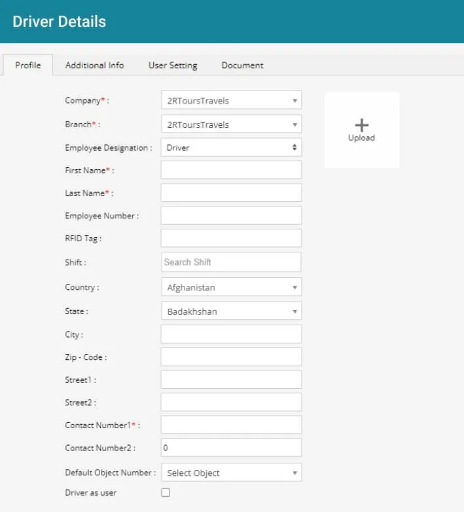Expand the Default Object Number dropdown
The height and width of the screenshot is (512, 464).
click(231, 473)
